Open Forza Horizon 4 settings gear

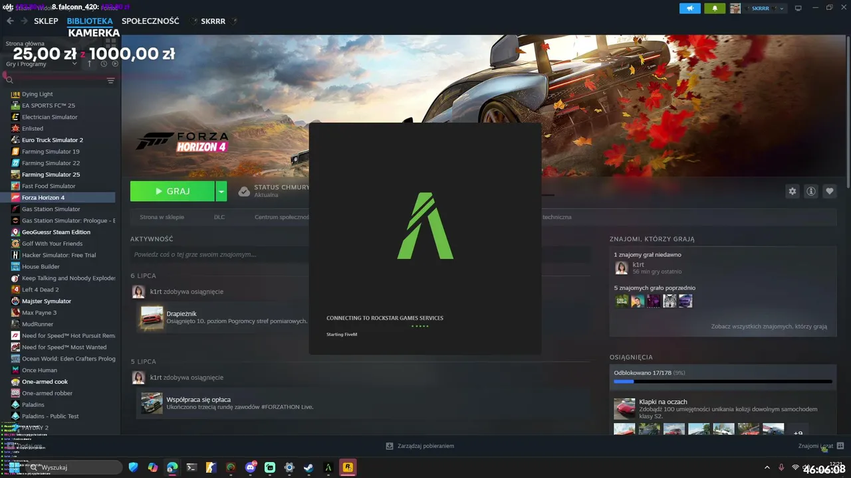pyautogui.click(x=792, y=191)
